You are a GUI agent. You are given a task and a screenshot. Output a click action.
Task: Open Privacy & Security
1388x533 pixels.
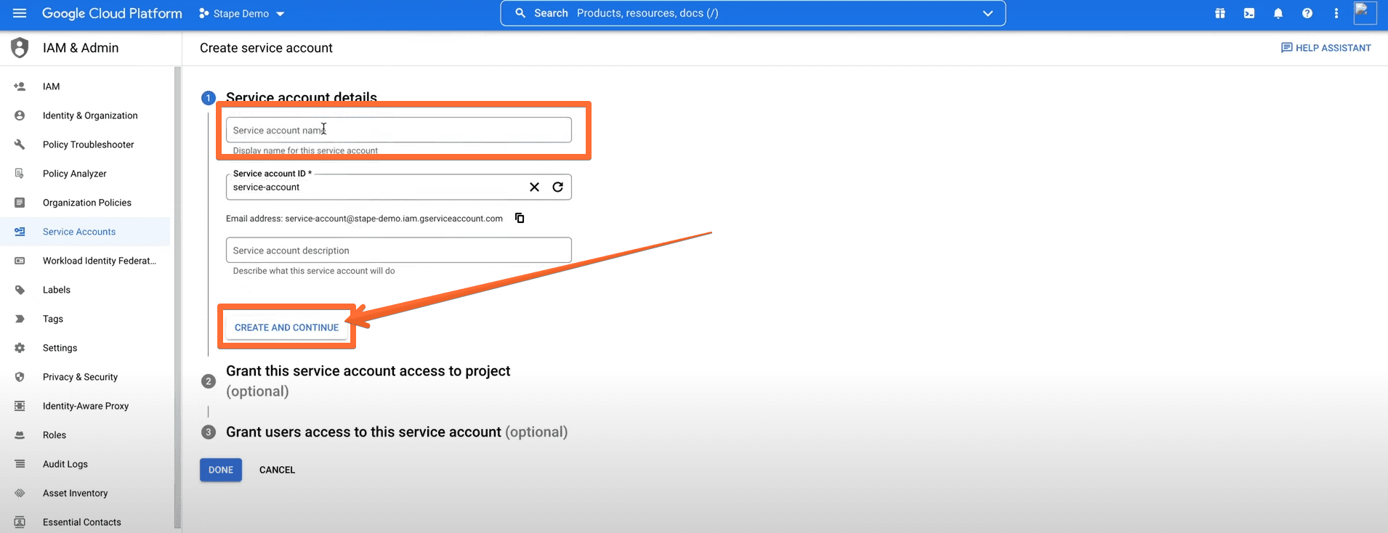[80, 377]
